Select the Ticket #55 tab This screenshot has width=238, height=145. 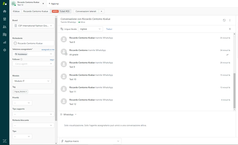[61, 11]
